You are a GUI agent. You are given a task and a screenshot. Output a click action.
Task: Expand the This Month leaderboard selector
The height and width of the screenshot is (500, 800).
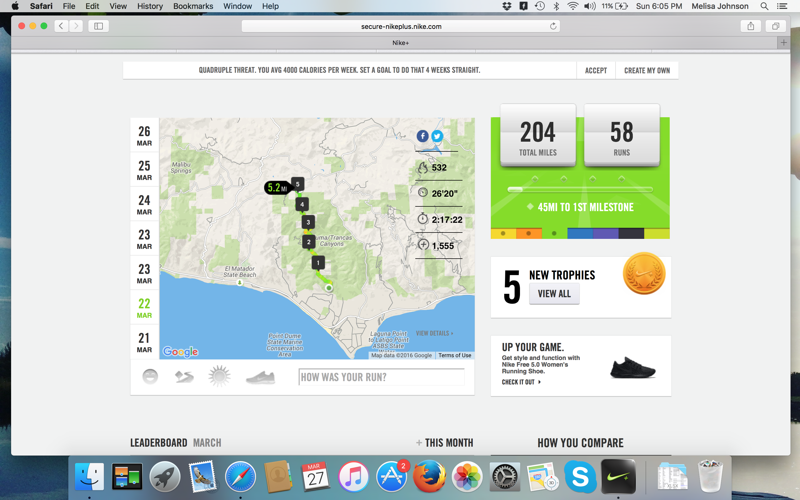pos(445,442)
